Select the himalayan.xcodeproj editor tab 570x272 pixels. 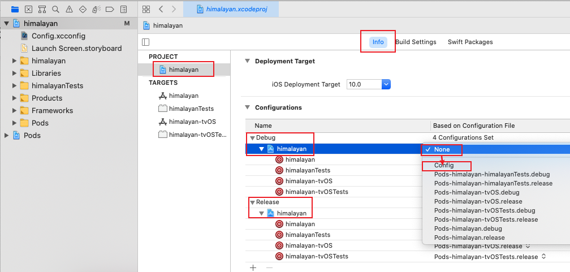click(231, 9)
